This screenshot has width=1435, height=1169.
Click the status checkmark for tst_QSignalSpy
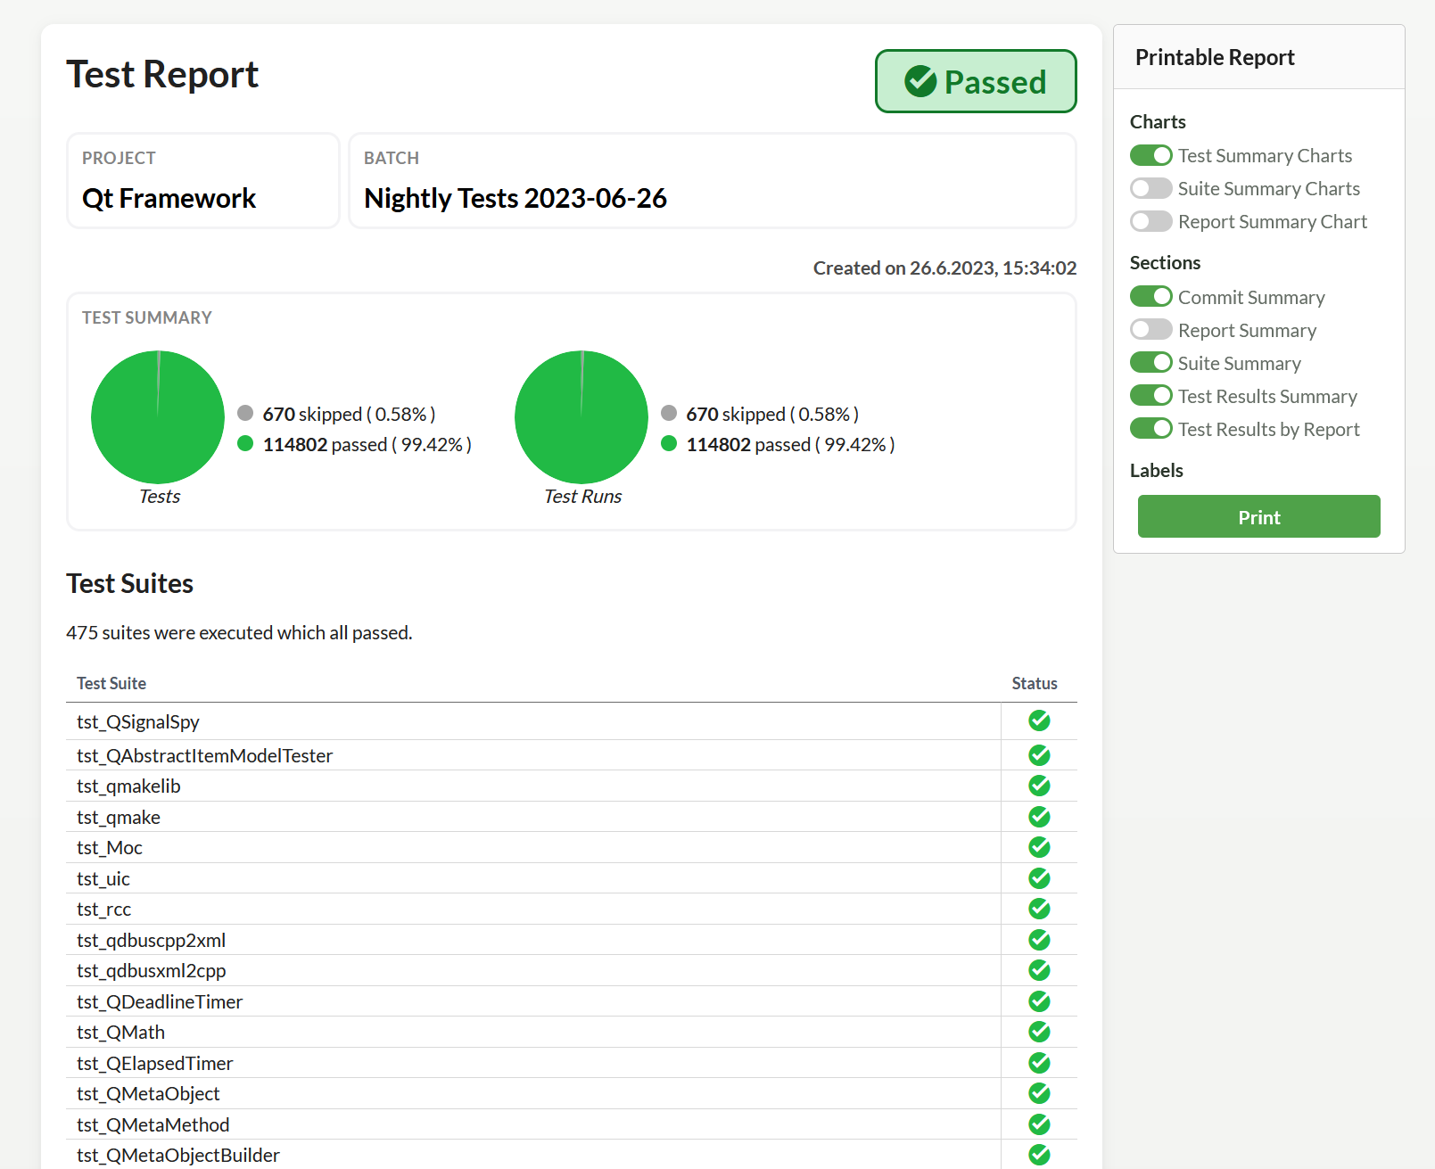click(x=1038, y=721)
